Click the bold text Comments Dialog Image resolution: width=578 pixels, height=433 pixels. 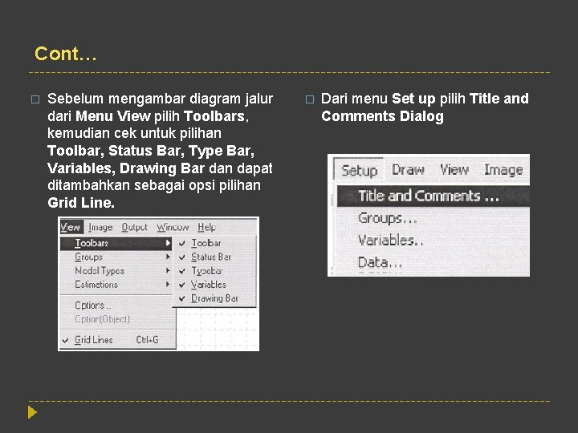(382, 116)
